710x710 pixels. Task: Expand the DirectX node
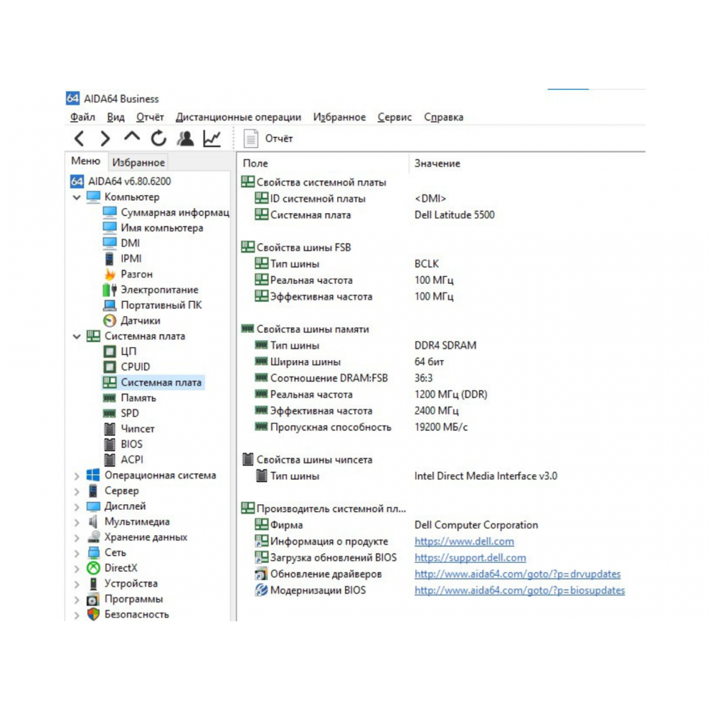pyautogui.click(x=77, y=568)
